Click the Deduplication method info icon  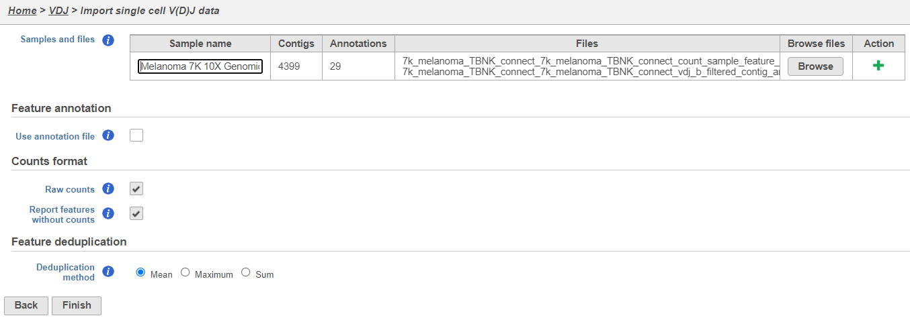108,272
